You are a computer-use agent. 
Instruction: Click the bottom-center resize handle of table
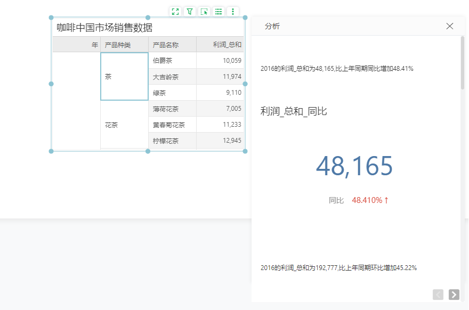tap(148, 151)
